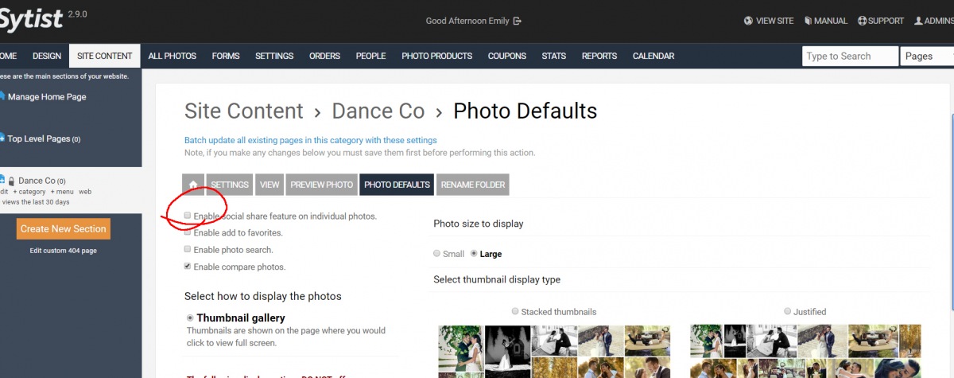Image resolution: width=954 pixels, height=378 pixels.
Task: Click Edit custom 404 page link
Action: click(63, 251)
